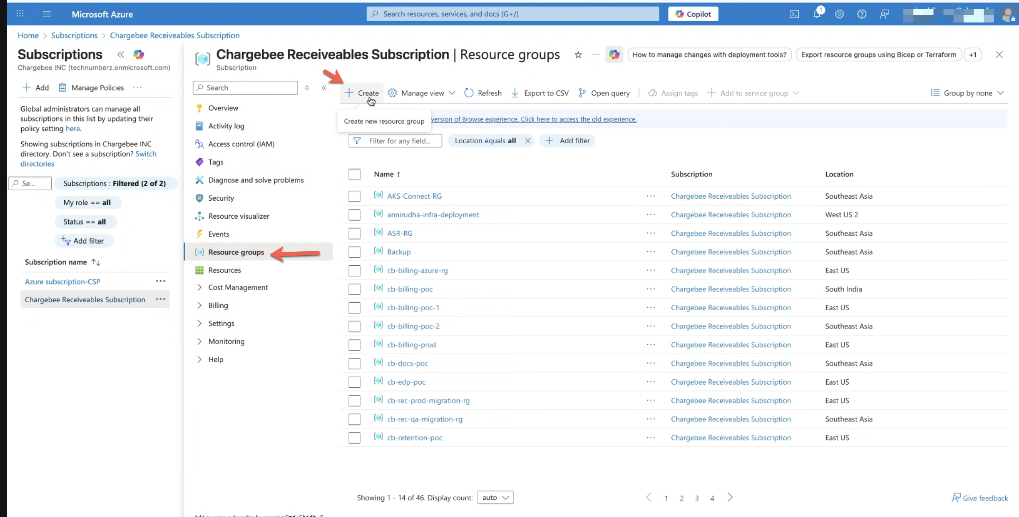The height and width of the screenshot is (517, 1019).
Task: Remove the Location equals all filter
Action: point(528,140)
